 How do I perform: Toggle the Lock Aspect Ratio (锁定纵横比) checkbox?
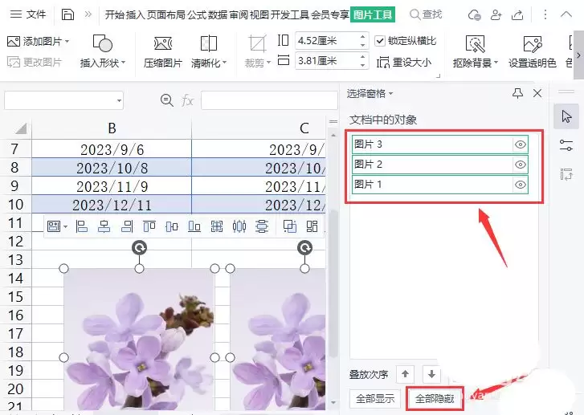point(379,41)
